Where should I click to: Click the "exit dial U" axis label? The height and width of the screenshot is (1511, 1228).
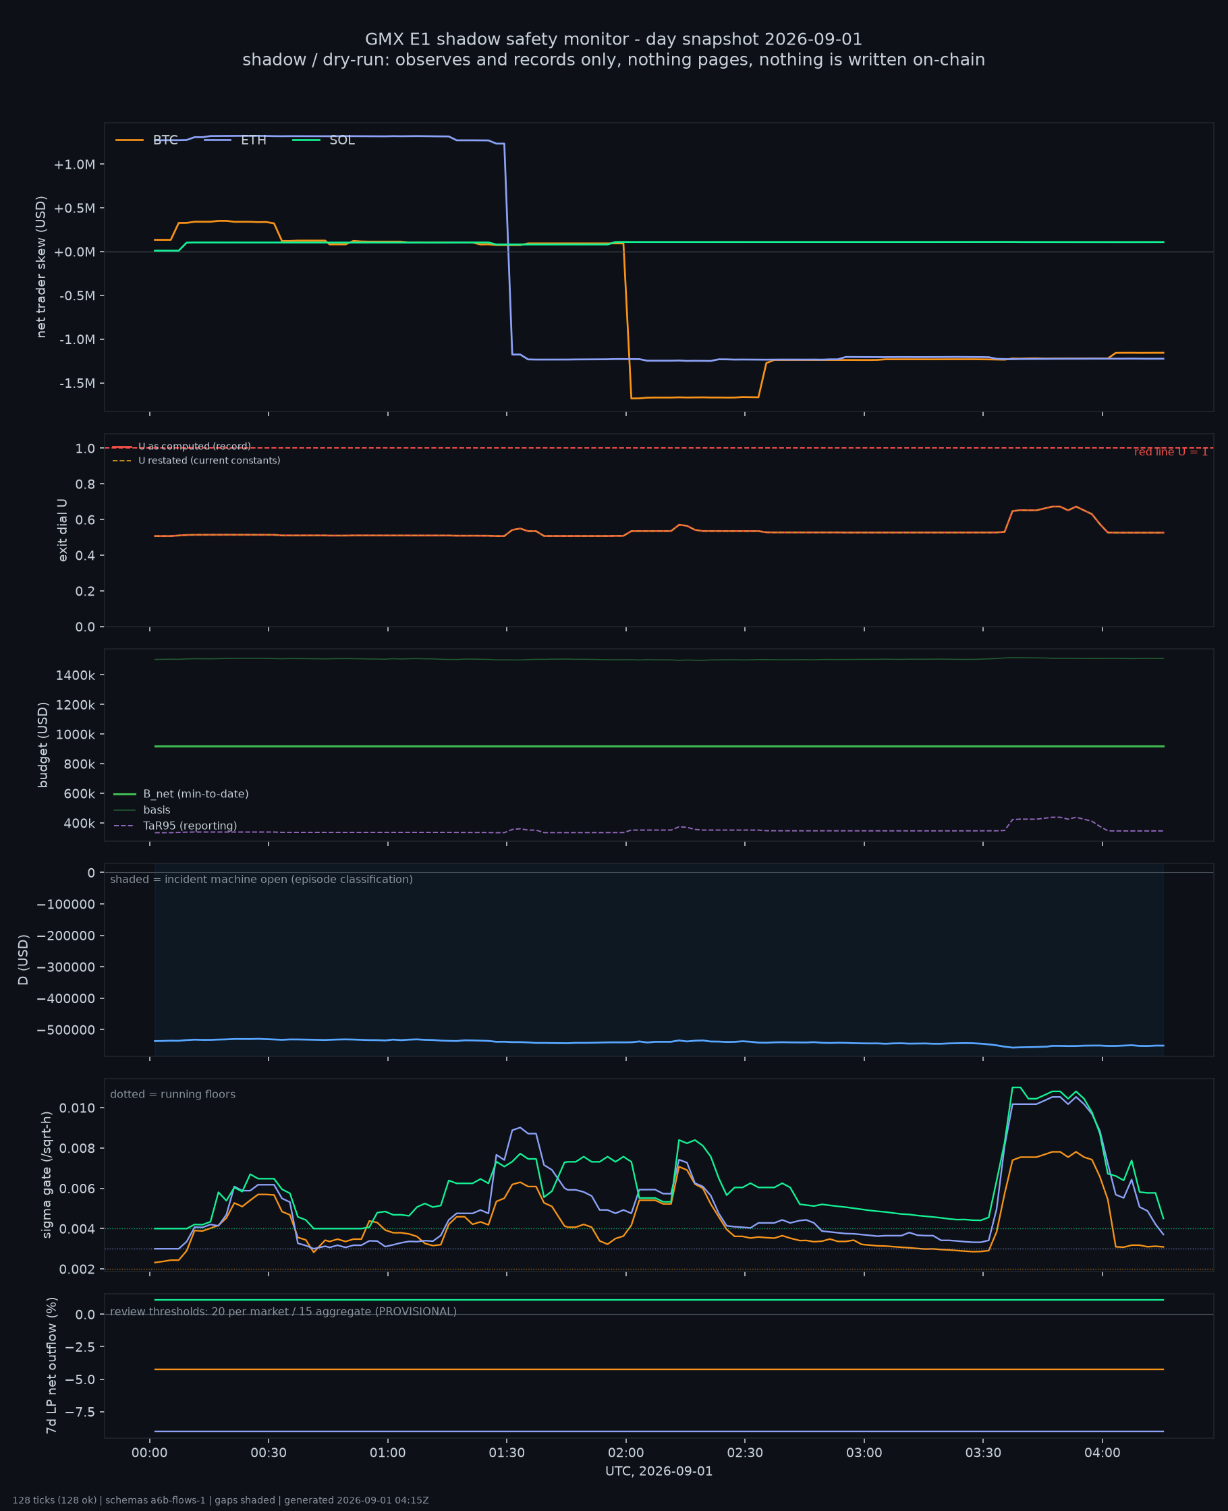pos(62,530)
